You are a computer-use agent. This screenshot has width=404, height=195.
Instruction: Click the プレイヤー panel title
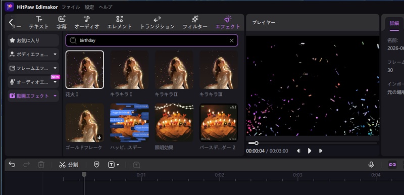click(x=264, y=23)
